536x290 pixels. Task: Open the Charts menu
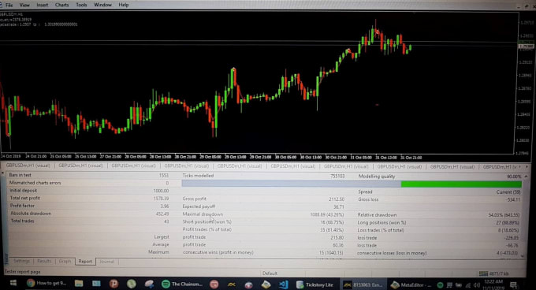[x=61, y=6]
